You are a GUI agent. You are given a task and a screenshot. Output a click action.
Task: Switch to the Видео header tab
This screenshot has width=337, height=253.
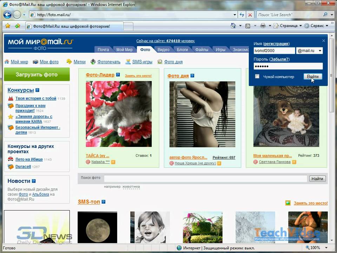pos(164,50)
